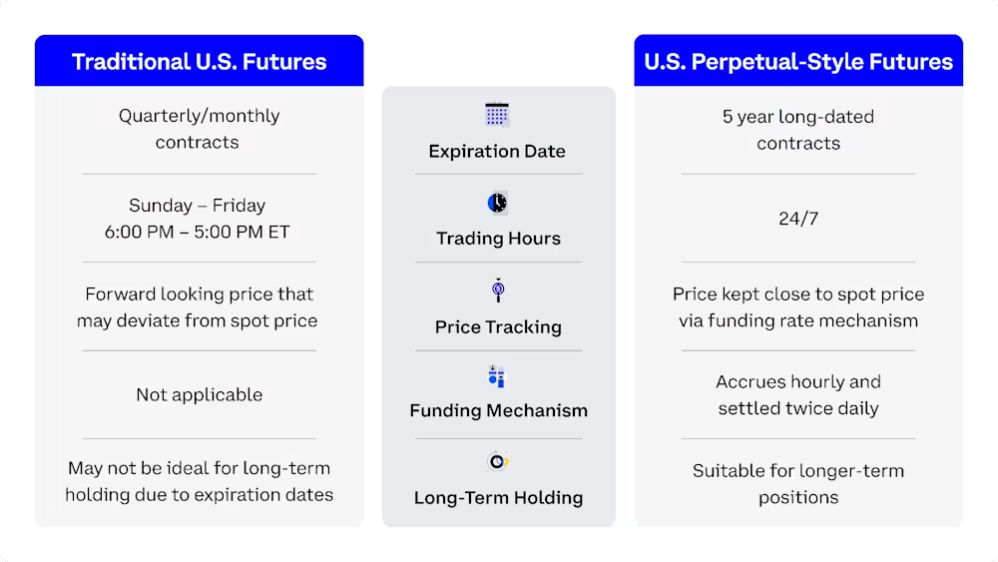Image resolution: width=998 pixels, height=562 pixels.
Task: Click the Not applicable cell
Action: coord(199,394)
